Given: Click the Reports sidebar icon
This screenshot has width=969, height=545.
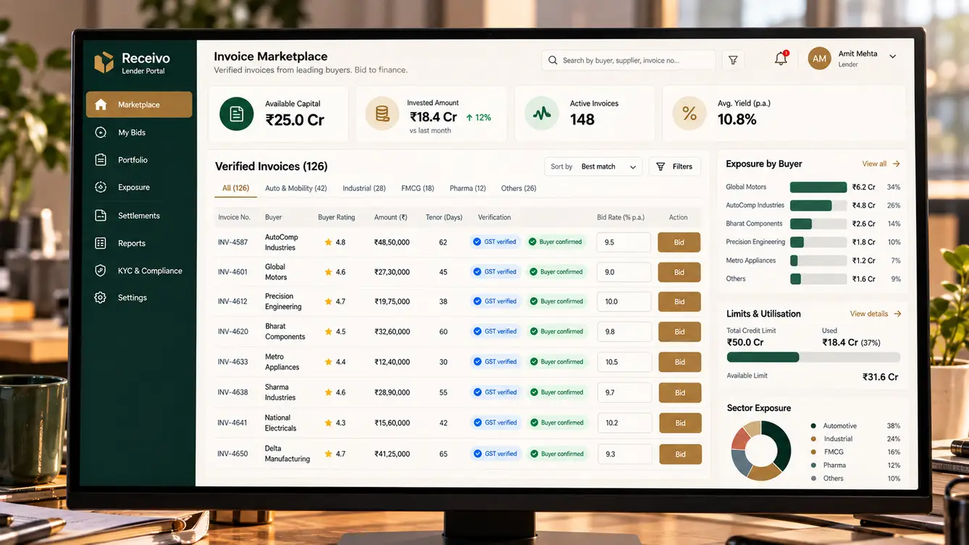Looking at the screenshot, I should click(101, 243).
